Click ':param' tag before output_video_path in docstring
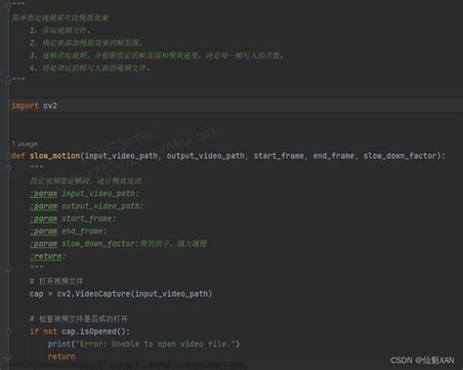Image resolution: width=463 pixels, height=370 pixels. point(43,206)
